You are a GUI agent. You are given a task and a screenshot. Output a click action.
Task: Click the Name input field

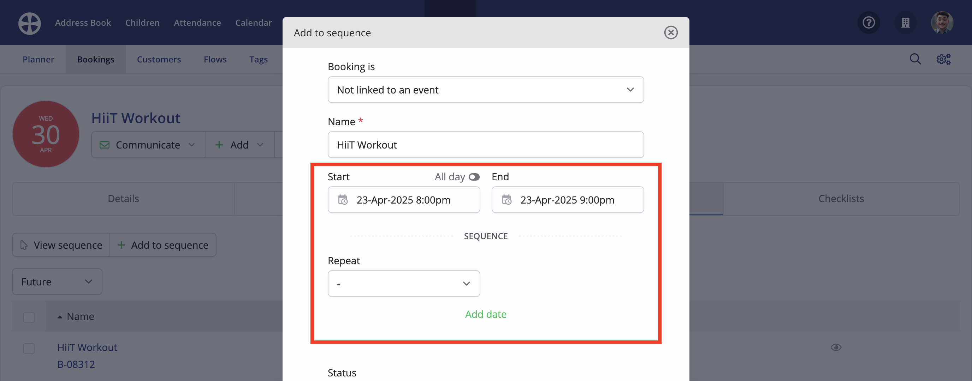tap(486, 145)
